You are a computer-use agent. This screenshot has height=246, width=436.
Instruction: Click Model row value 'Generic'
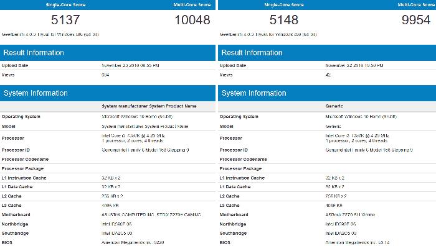coord(333,127)
